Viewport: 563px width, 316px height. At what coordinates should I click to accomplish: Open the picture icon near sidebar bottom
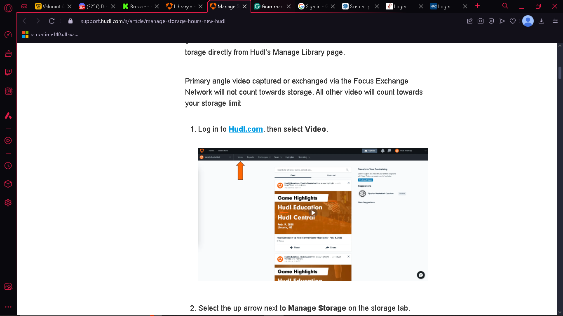(8, 287)
